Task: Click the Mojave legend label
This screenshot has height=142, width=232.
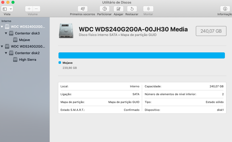Action: click(67, 63)
